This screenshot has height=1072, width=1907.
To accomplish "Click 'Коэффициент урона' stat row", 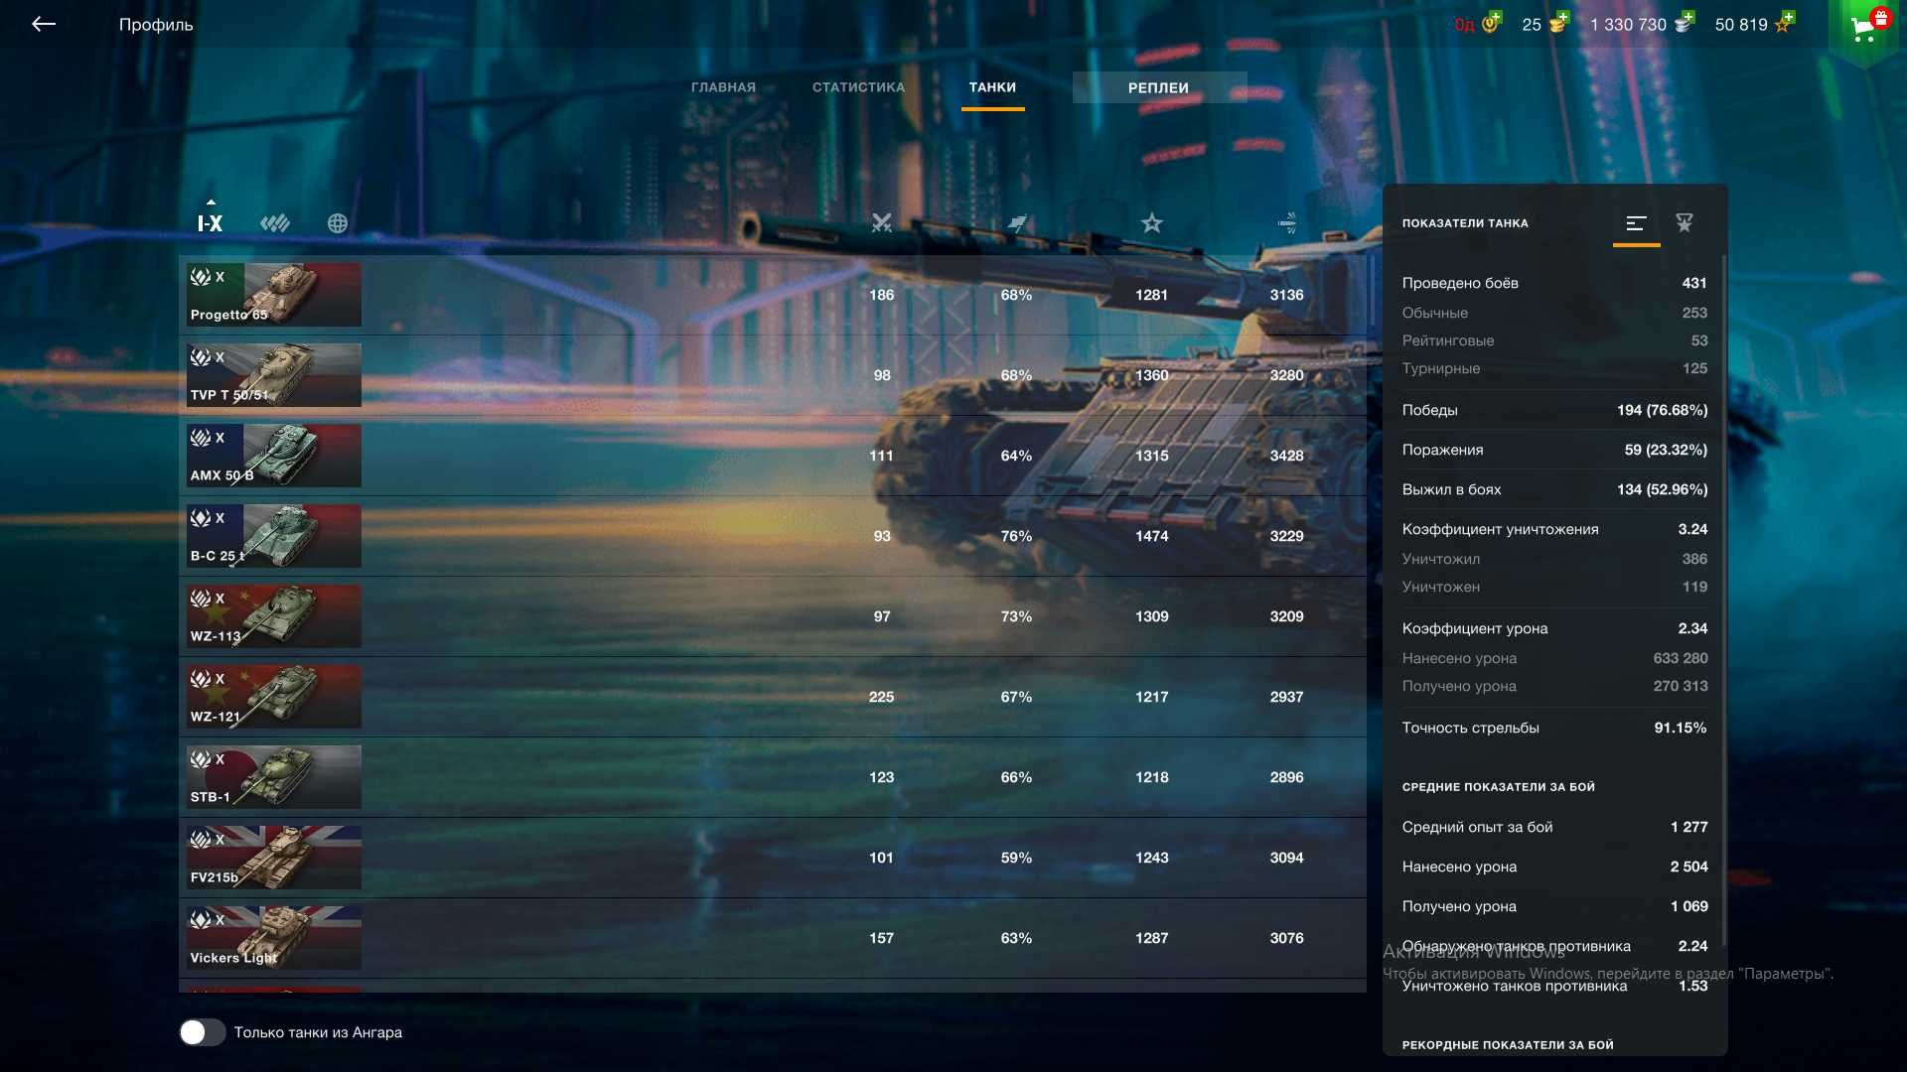I will tap(1554, 628).
